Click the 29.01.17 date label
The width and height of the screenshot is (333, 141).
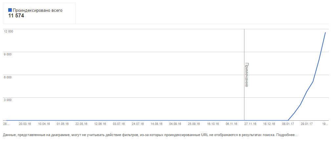coord(307,124)
